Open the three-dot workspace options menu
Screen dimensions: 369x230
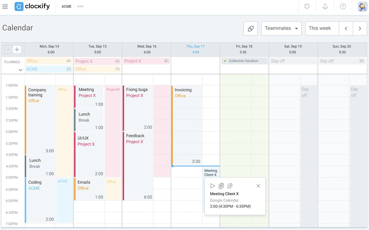[x=80, y=7]
